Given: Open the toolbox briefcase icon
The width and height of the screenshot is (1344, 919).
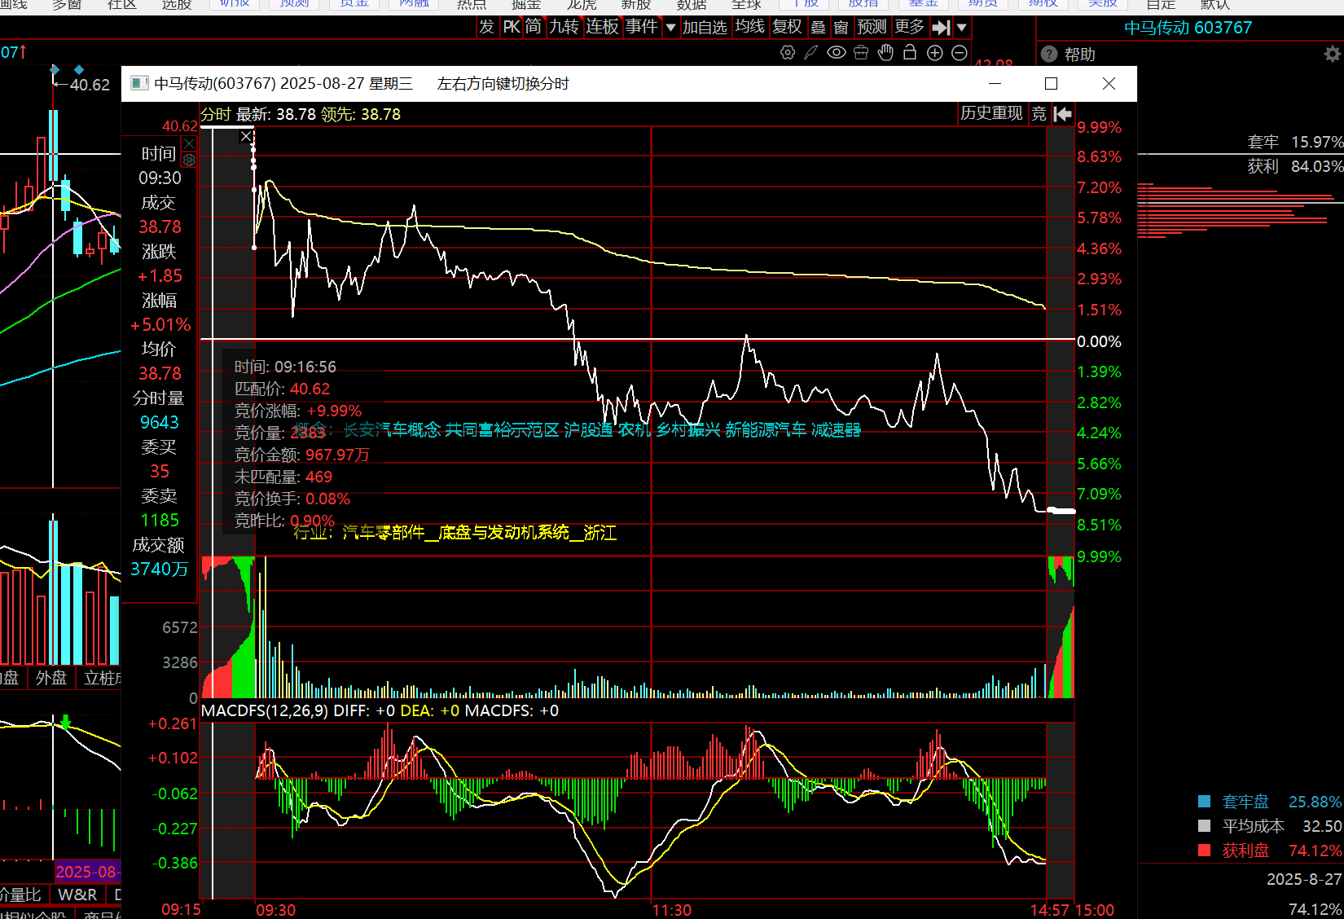Looking at the screenshot, I should pyautogui.click(x=861, y=53).
